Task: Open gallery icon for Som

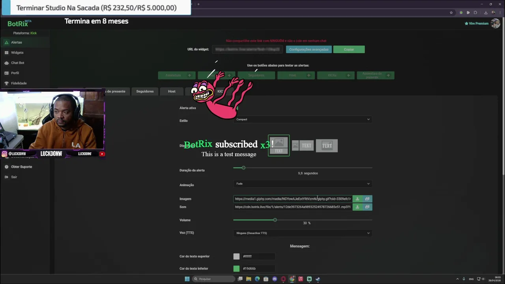Action: pyautogui.click(x=367, y=207)
